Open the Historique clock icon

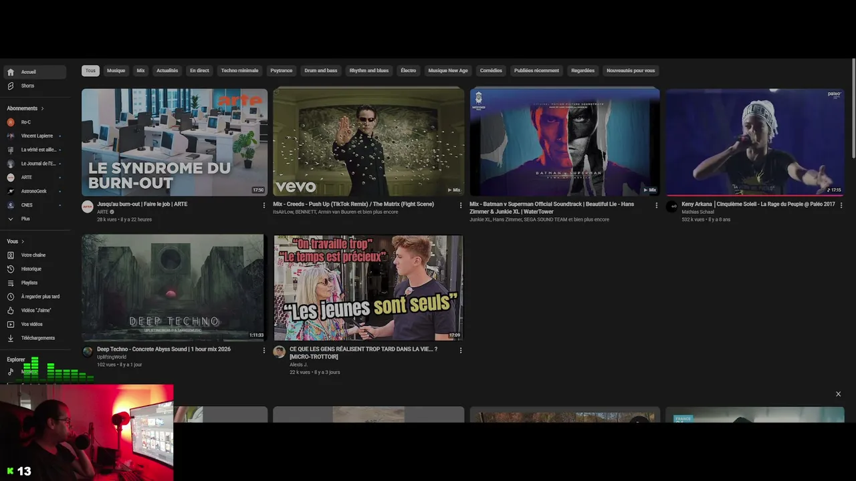[11, 269]
